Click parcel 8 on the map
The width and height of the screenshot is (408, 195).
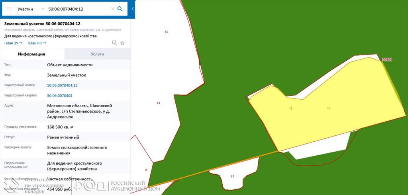[x=146, y=170]
